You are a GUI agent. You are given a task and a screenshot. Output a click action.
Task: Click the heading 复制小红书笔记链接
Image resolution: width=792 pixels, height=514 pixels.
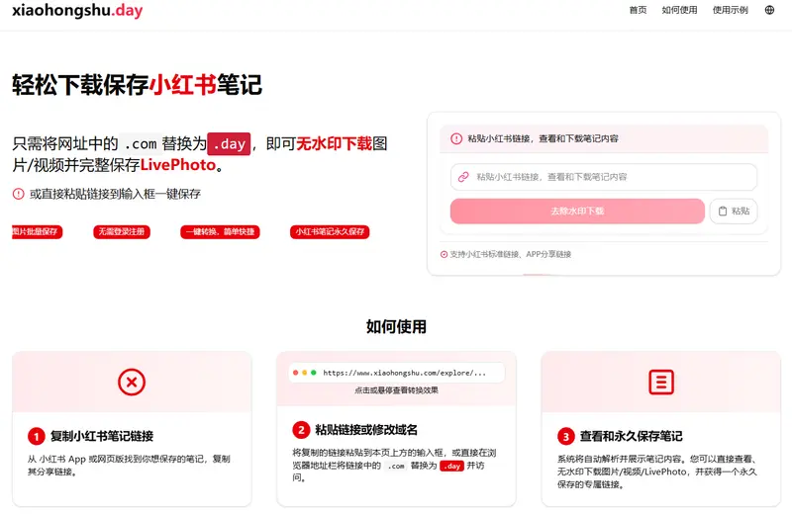[x=102, y=436]
